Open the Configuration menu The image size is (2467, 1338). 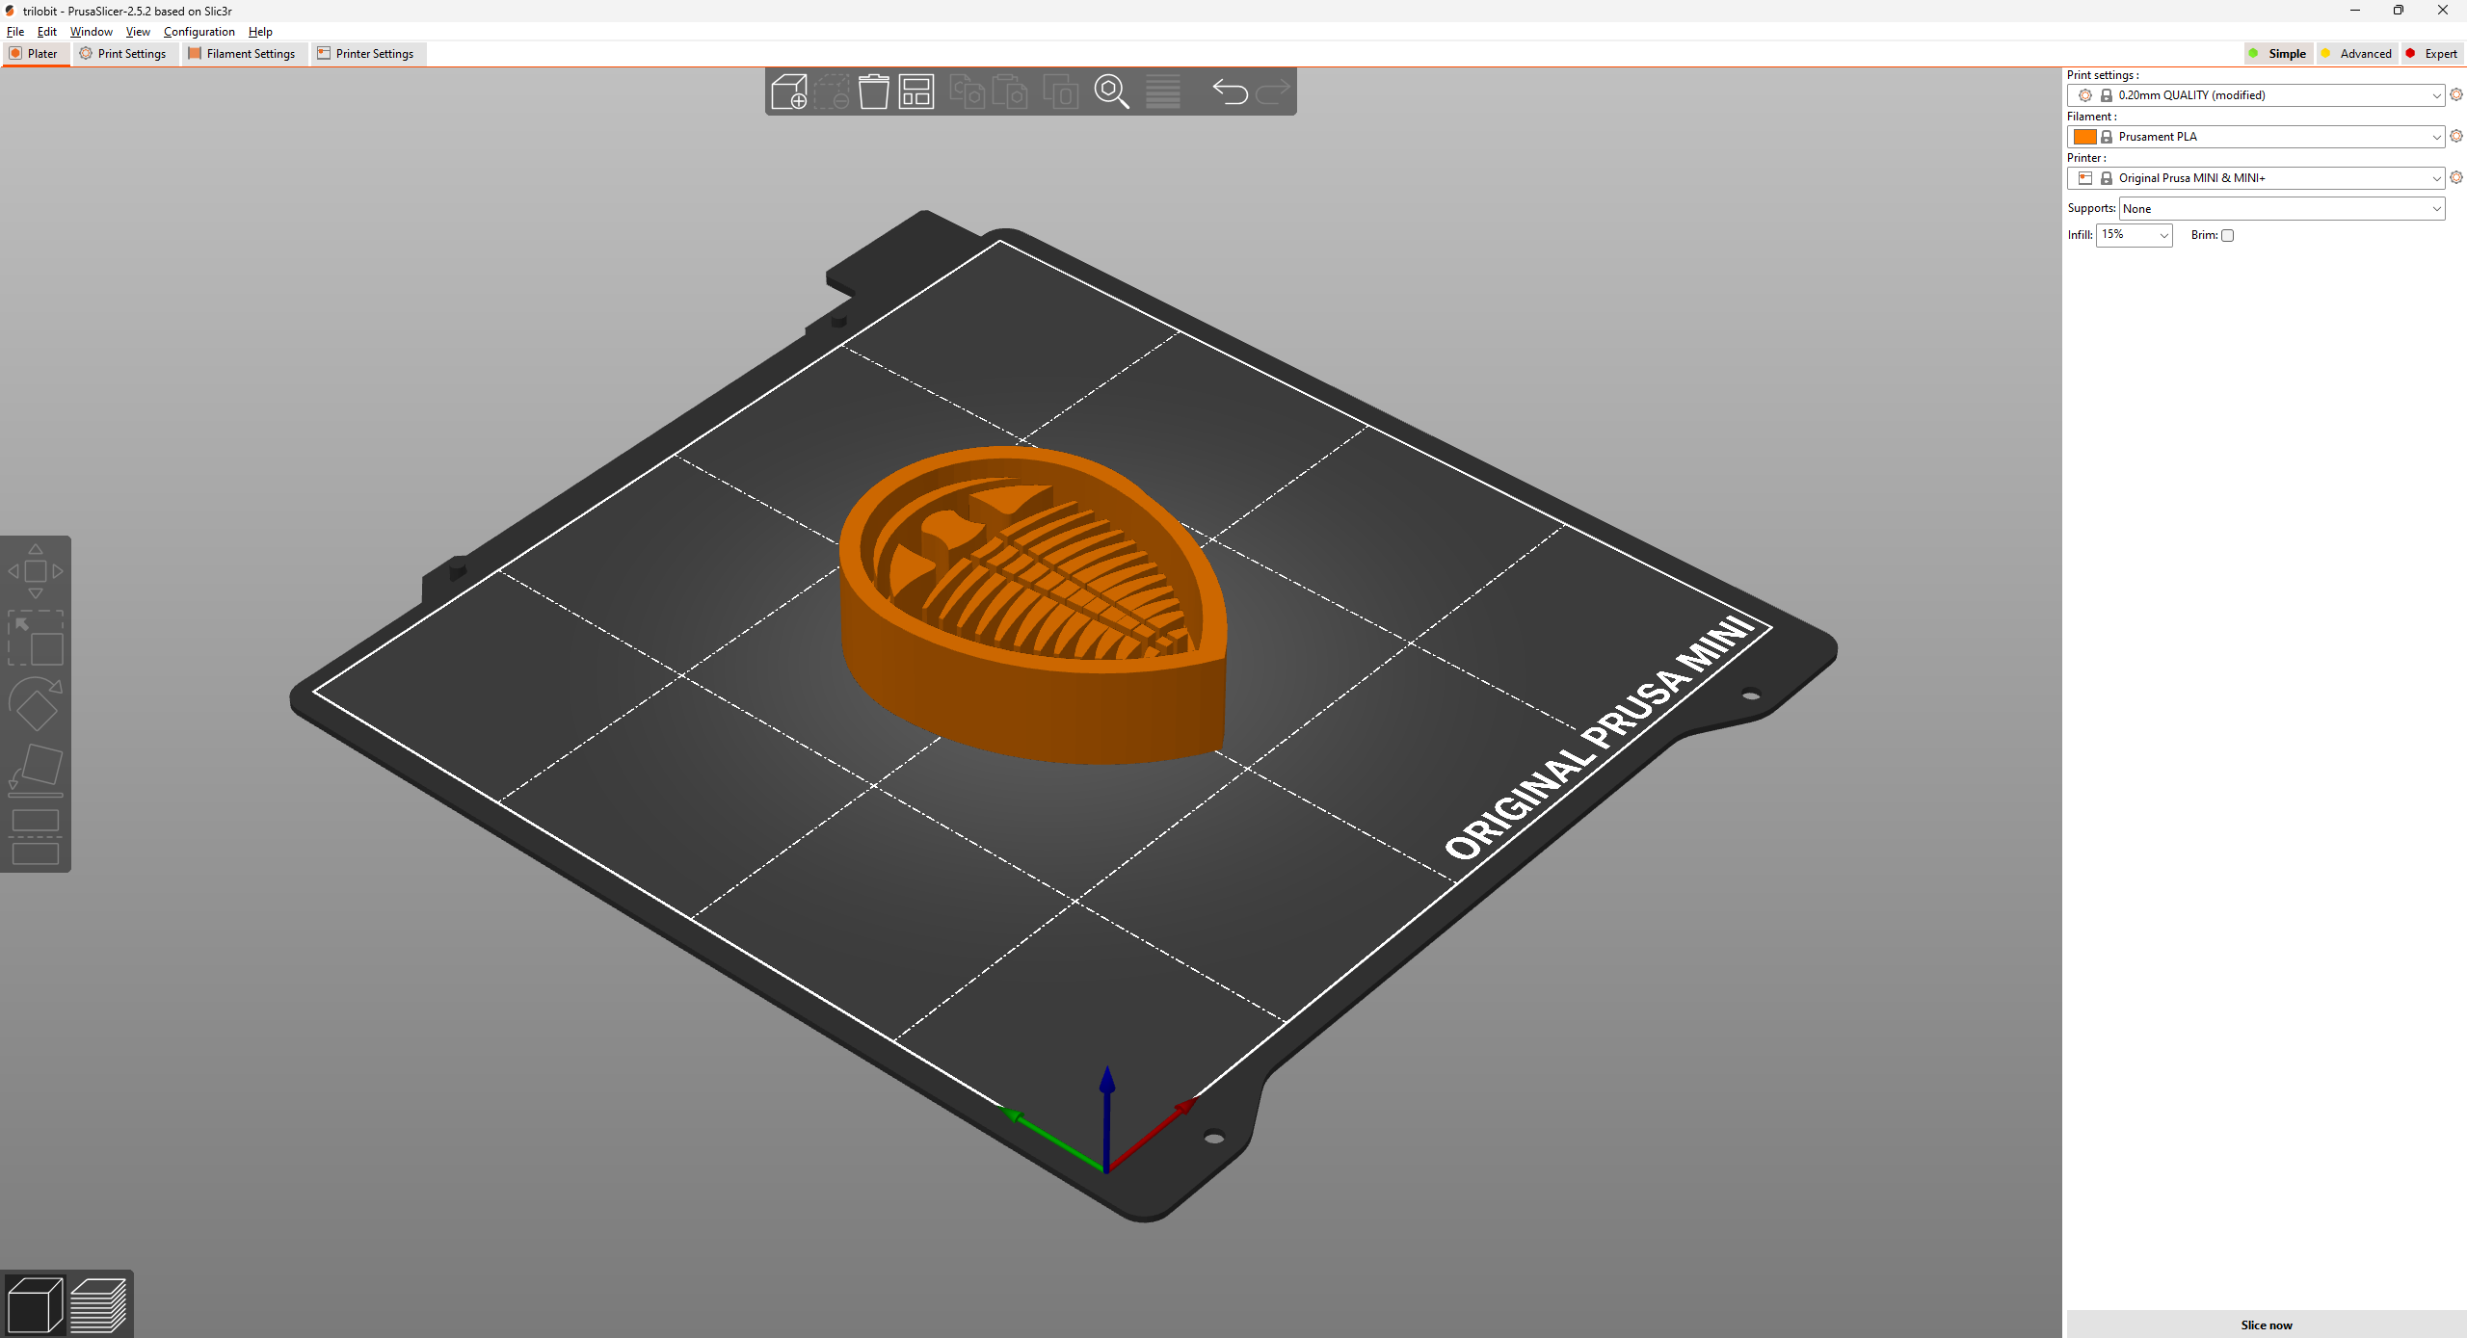pos(199,31)
